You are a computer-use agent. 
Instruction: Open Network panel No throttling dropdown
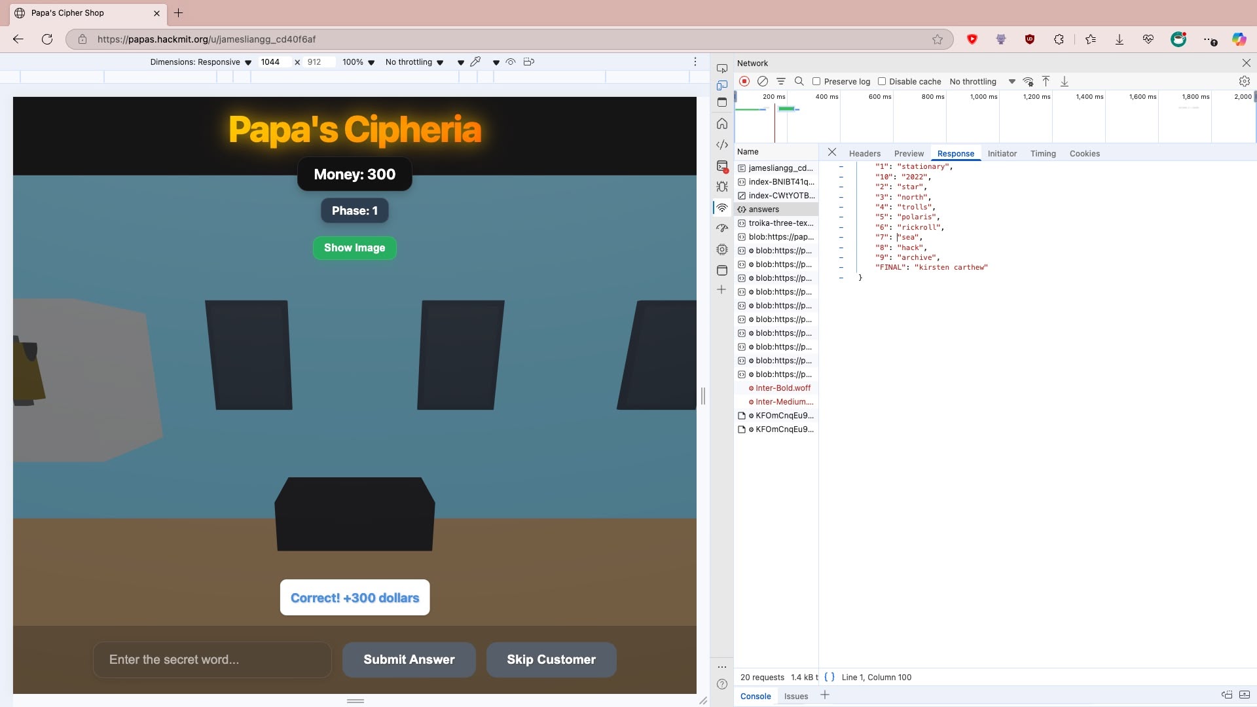click(x=982, y=81)
